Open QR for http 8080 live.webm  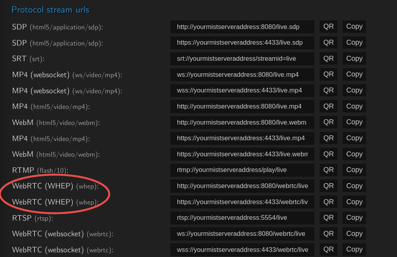point(328,122)
